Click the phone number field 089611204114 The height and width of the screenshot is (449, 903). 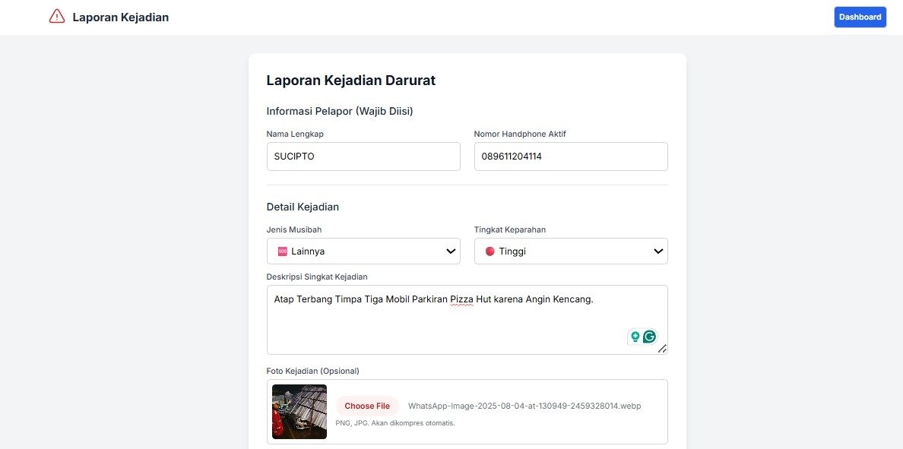click(571, 156)
